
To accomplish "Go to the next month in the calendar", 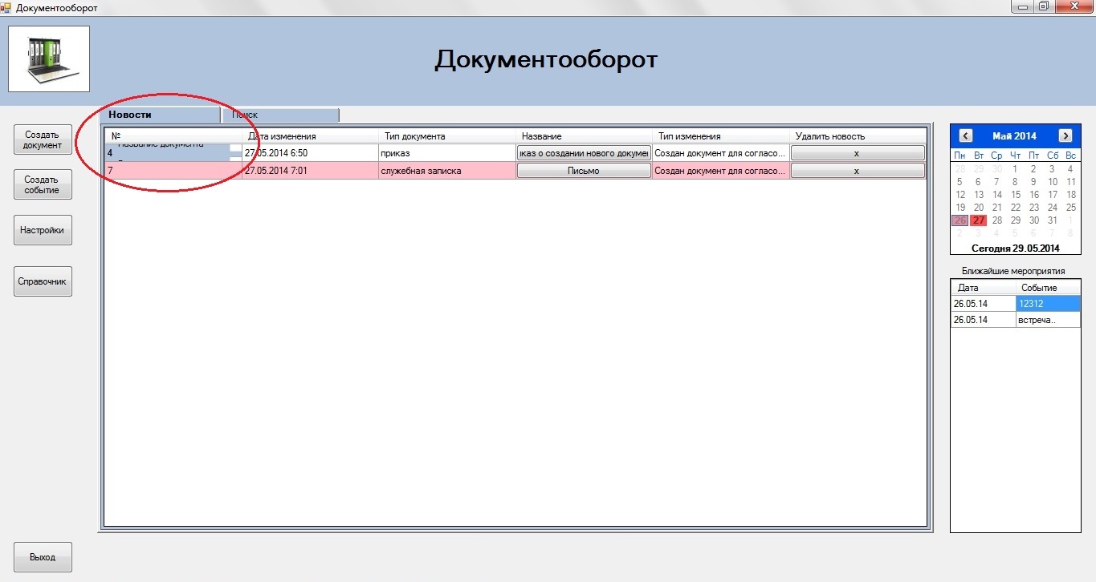I will tap(1065, 136).
